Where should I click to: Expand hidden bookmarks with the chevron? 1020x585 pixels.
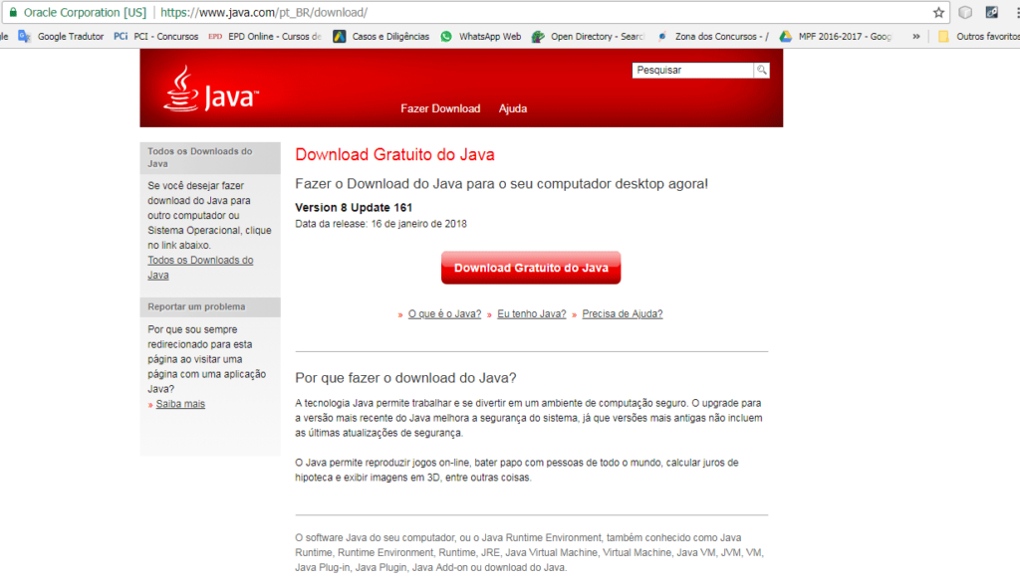(916, 37)
